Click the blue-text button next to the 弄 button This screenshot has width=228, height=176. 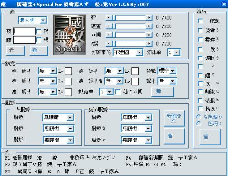point(39,51)
